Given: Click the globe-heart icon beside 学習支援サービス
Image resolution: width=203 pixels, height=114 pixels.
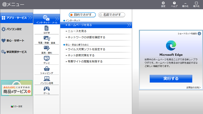Looking at the screenshot, I should point(3,52).
